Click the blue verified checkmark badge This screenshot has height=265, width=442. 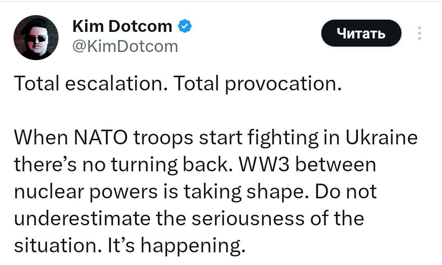click(x=185, y=26)
